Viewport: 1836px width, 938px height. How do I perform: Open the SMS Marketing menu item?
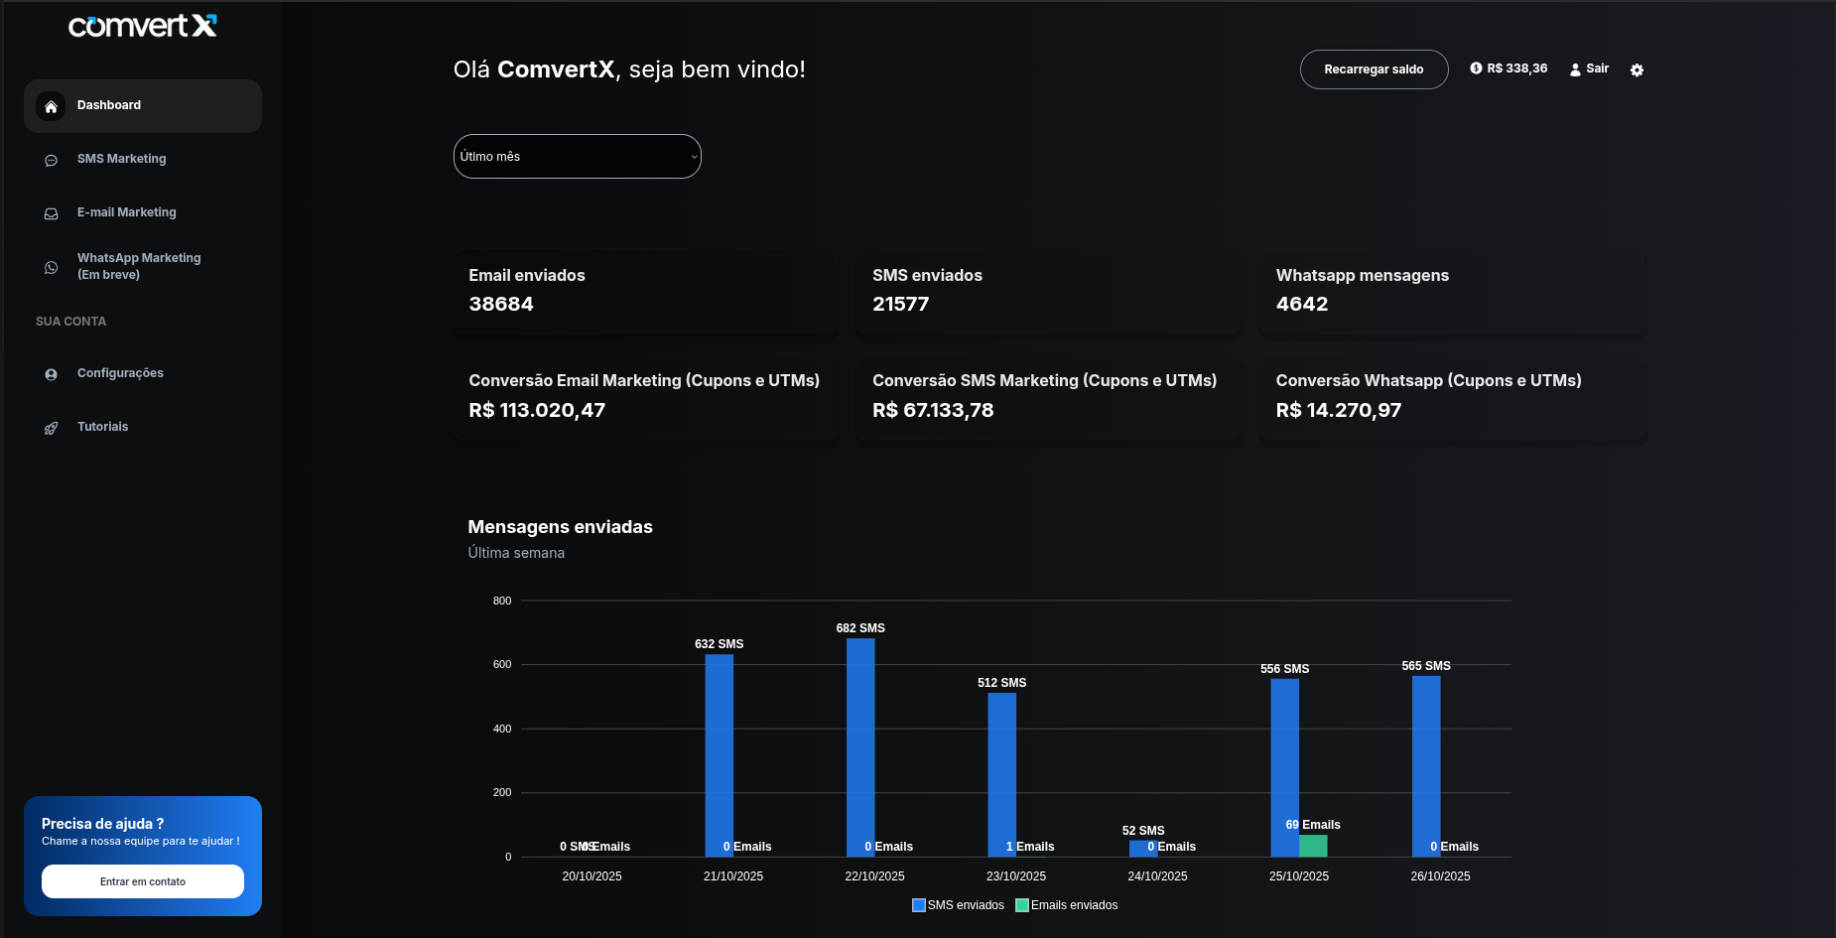click(x=121, y=159)
